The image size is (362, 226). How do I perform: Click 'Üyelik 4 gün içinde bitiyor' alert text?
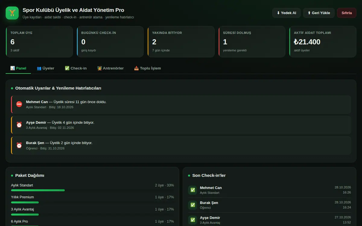click(73, 123)
